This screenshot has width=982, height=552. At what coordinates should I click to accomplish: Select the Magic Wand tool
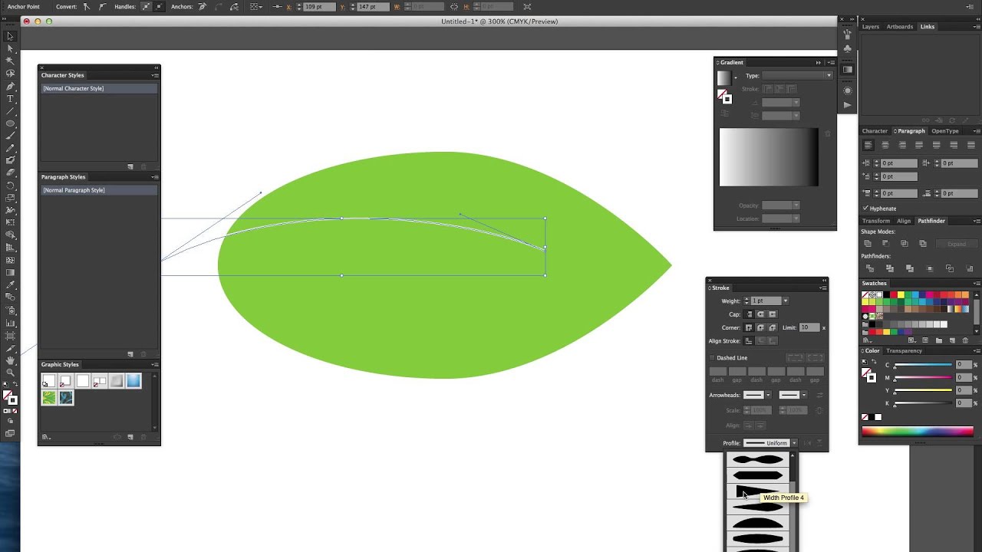coord(10,61)
